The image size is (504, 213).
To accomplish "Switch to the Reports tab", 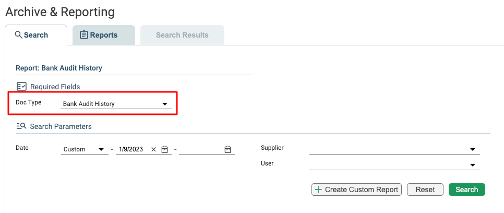I will [104, 35].
